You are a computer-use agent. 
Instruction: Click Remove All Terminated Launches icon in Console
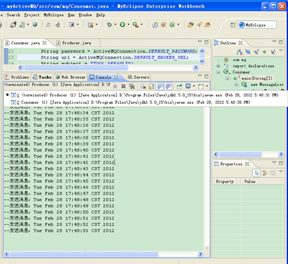pyautogui.click(x=132, y=86)
